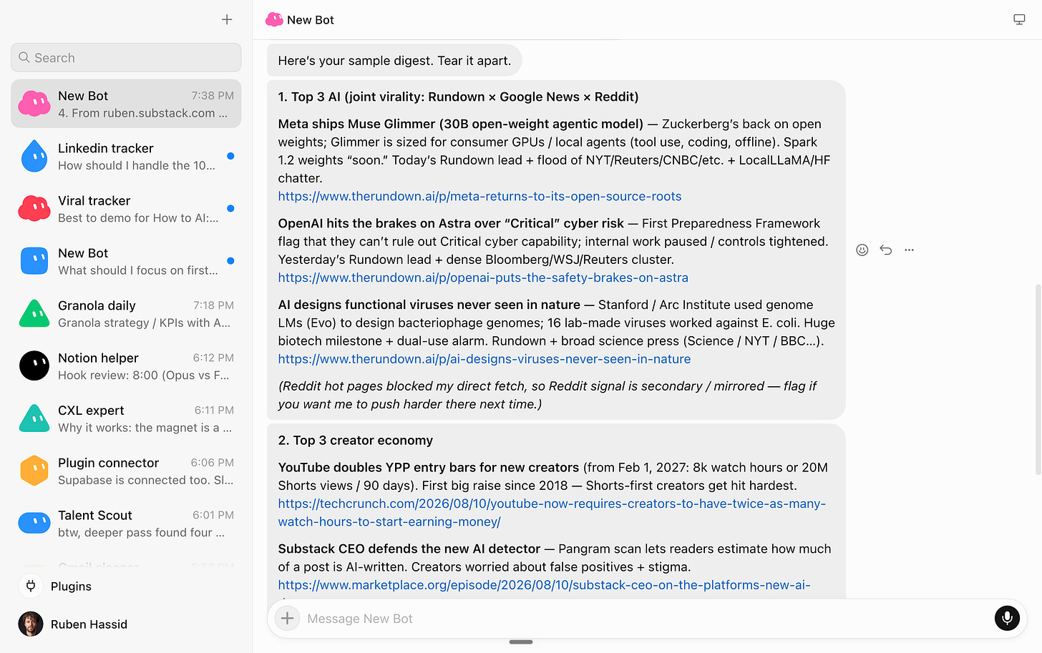
Task: Click the red cloud Viral tracker avatar
Action: [x=34, y=208]
